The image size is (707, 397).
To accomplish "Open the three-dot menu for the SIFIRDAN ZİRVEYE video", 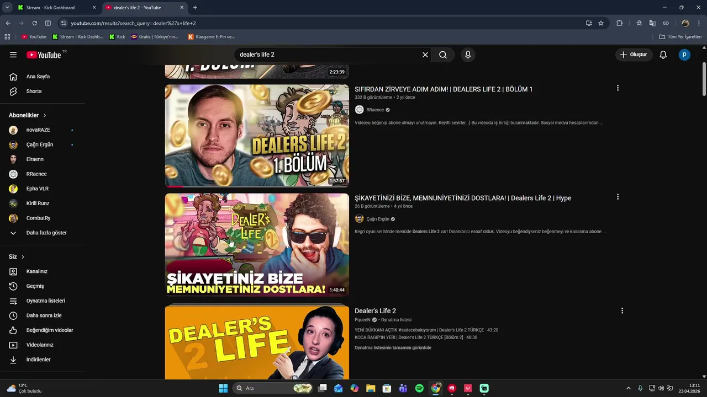I will 618,88.
